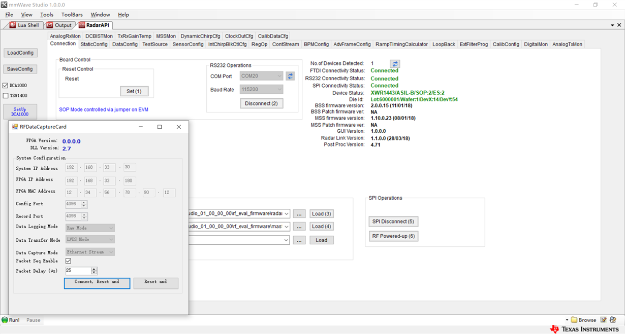Switch to the DataConfig tab
Image resolution: width=625 pixels, height=334 pixels.
coord(125,44)
